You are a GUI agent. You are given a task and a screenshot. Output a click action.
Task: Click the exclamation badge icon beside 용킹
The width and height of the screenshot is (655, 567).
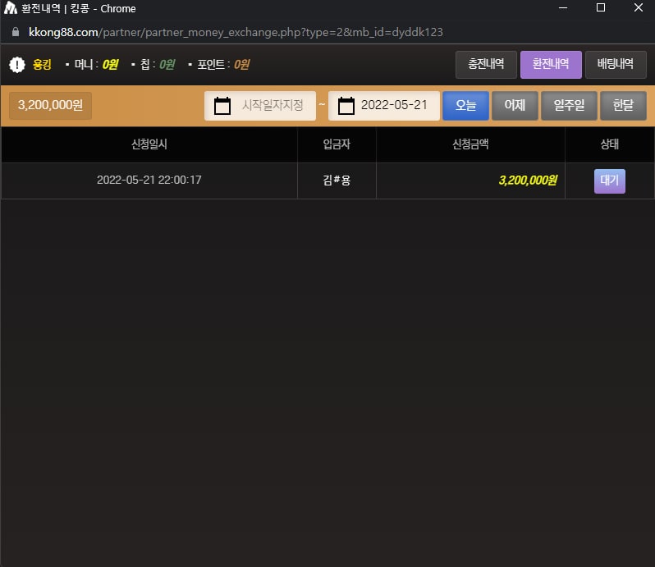tap(17, 65)
